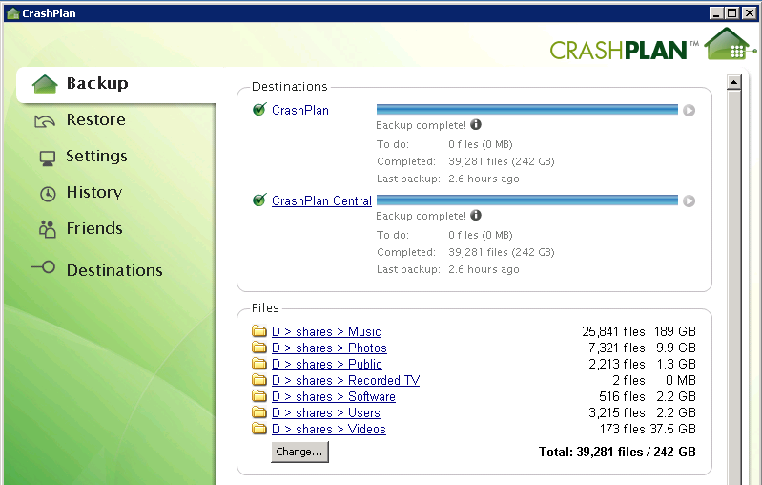
Task: Click green check status next to CrashPlan
Action: 258,110
